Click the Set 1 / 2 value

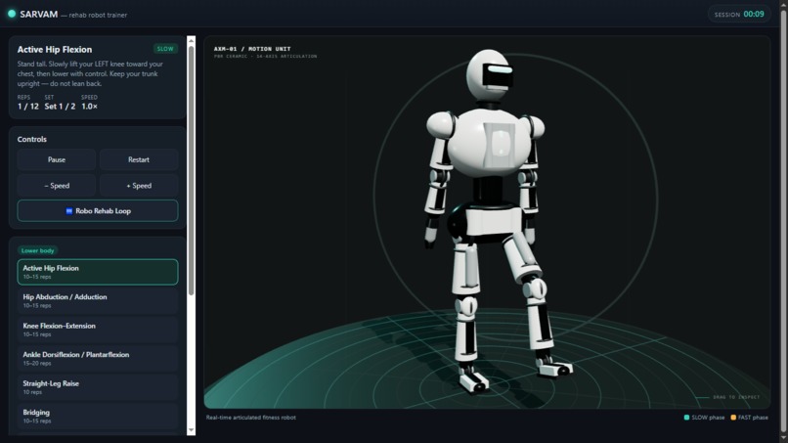pos(60,107)
